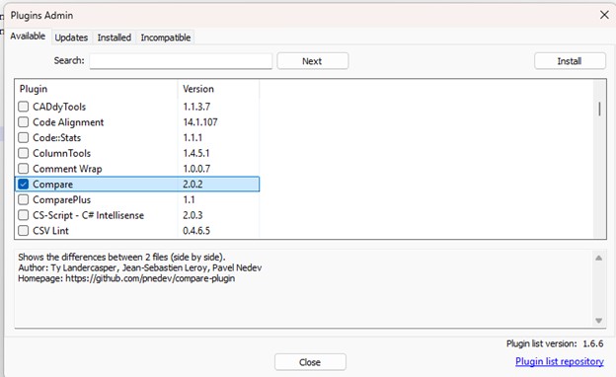Click the Plugin column header
616x377 pixels.
[97, 89]
